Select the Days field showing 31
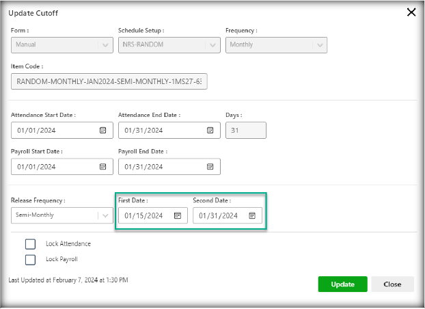425x309 pixels. 245,130
